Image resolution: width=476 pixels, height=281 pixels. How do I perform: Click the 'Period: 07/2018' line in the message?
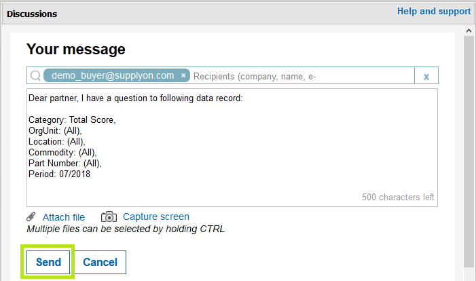(59, 174)
